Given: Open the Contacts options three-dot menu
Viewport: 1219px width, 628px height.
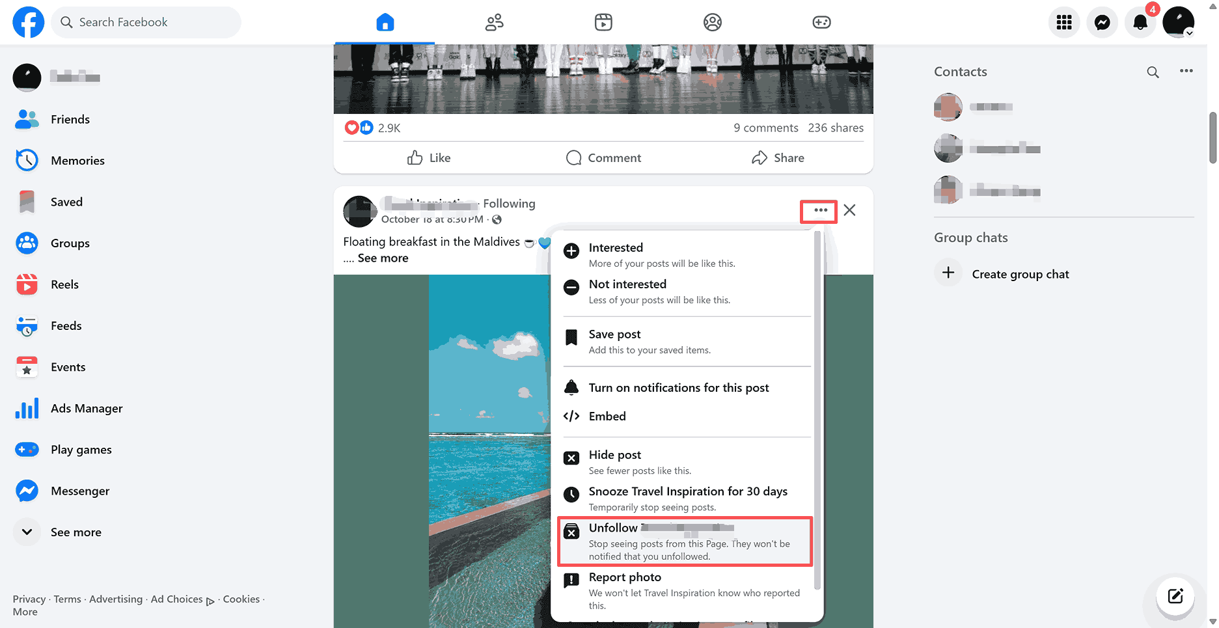Looking at the screenshot, I should pos(1186,71).
